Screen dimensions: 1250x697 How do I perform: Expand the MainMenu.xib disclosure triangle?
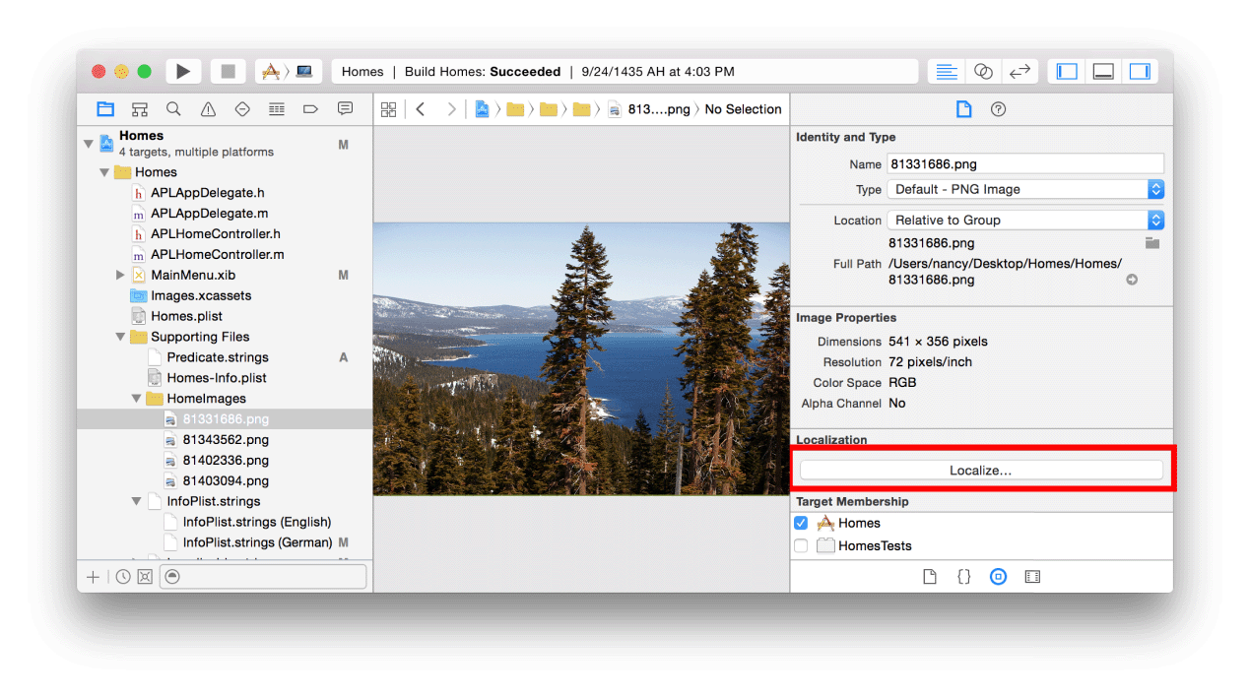pos(120,276)
